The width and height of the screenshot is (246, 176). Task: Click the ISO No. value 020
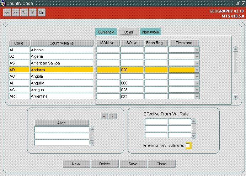pyautogui.click(x=132, y=70)
